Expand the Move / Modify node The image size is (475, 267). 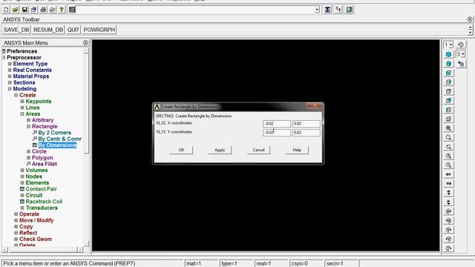coord(16,220)
